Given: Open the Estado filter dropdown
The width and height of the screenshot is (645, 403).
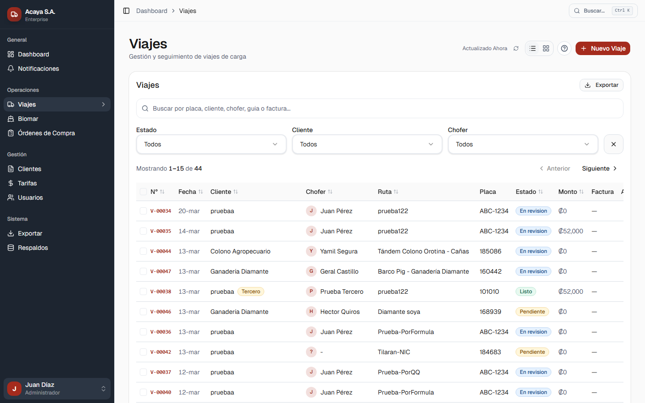Looking at the screenshot, I should (211, 144).
